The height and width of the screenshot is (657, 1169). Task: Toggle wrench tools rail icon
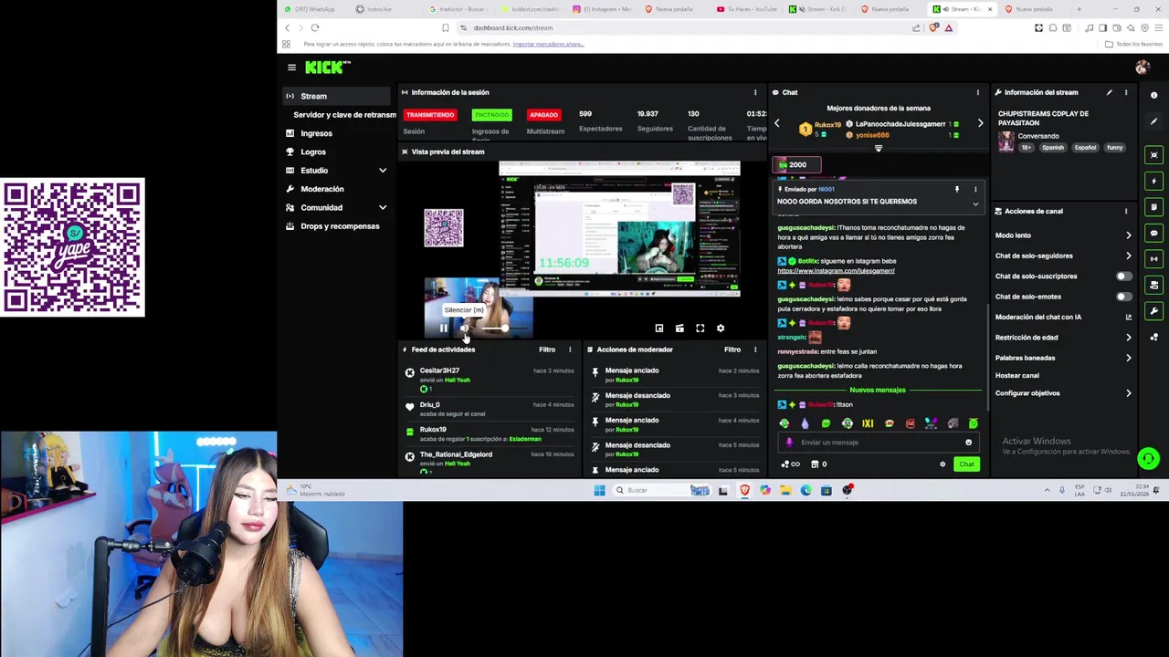point(1154,311)
